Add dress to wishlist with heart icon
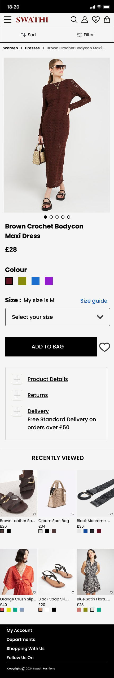This screenshot has width=114, height=678. 104,347
